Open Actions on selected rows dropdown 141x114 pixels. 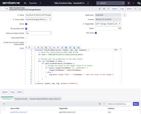point(120,104)
